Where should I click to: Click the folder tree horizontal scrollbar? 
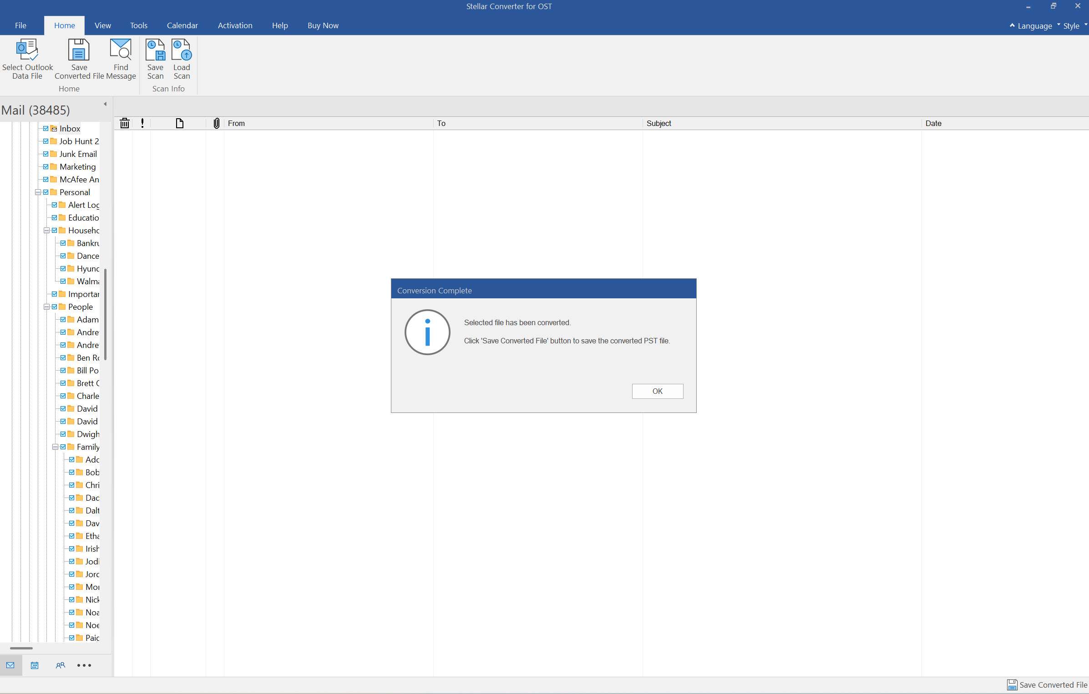pos(21,648)
